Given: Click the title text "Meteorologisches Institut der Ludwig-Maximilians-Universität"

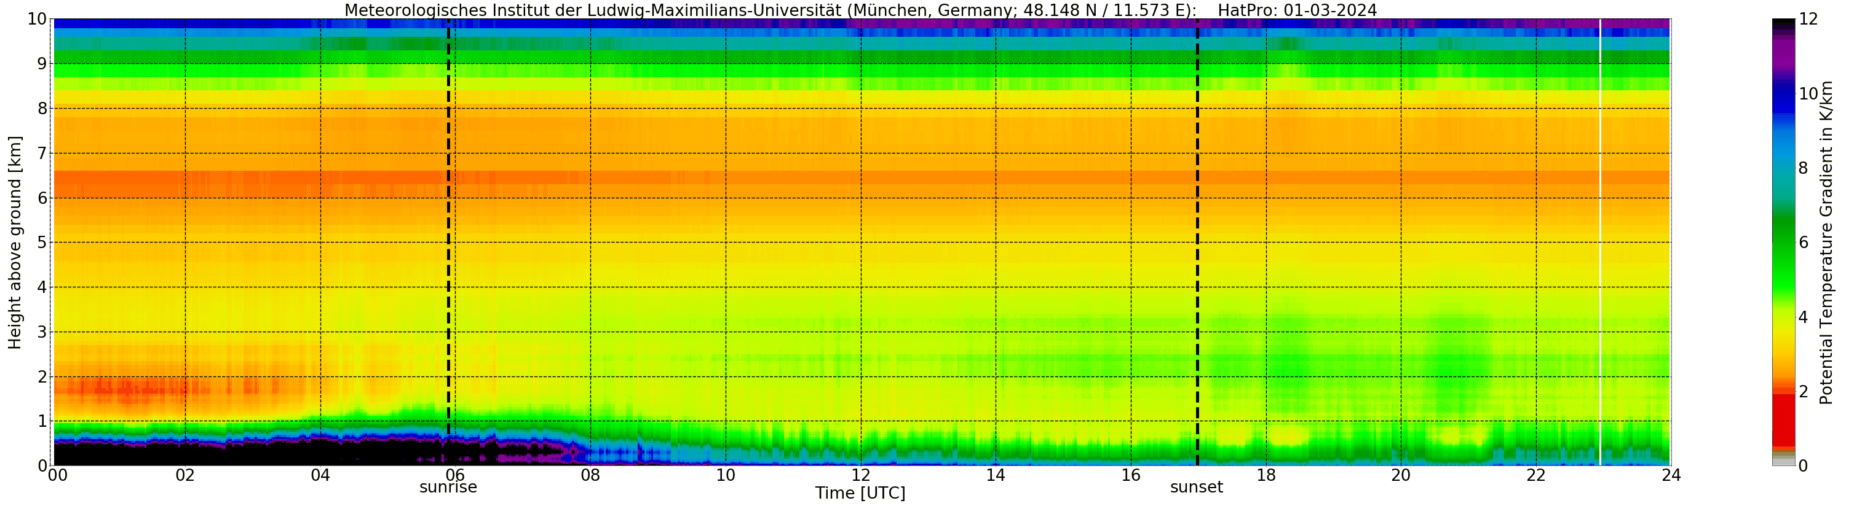Looking at the screenshot, I should tap(593, 10).
